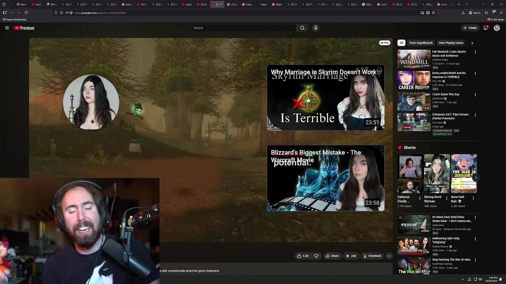Go to YouTube Premium home logo
Viewport: 506px width, 284px height.
pyautogui.click(x=25, y=28)
